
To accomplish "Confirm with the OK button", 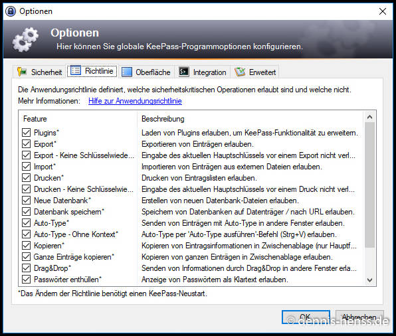I will 306,317.
